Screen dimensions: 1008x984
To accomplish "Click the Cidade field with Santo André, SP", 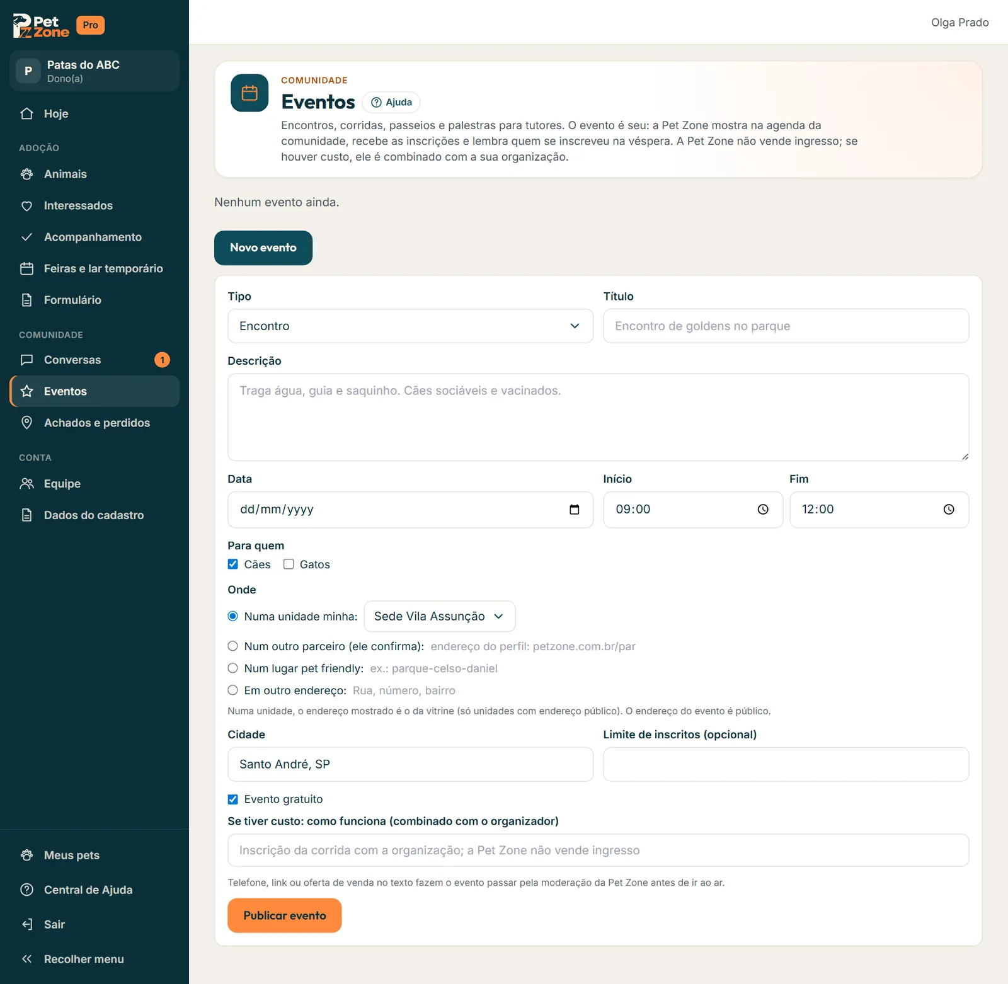I will click(410, 764).
